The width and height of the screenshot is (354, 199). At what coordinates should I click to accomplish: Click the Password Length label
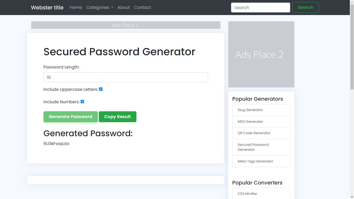61,67
